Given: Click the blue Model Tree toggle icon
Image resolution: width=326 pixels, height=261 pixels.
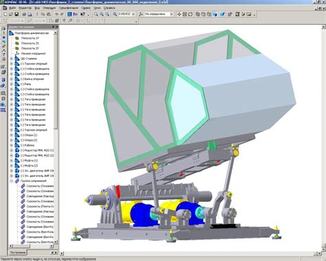Looking at the screenshot, I should [69, 14].
